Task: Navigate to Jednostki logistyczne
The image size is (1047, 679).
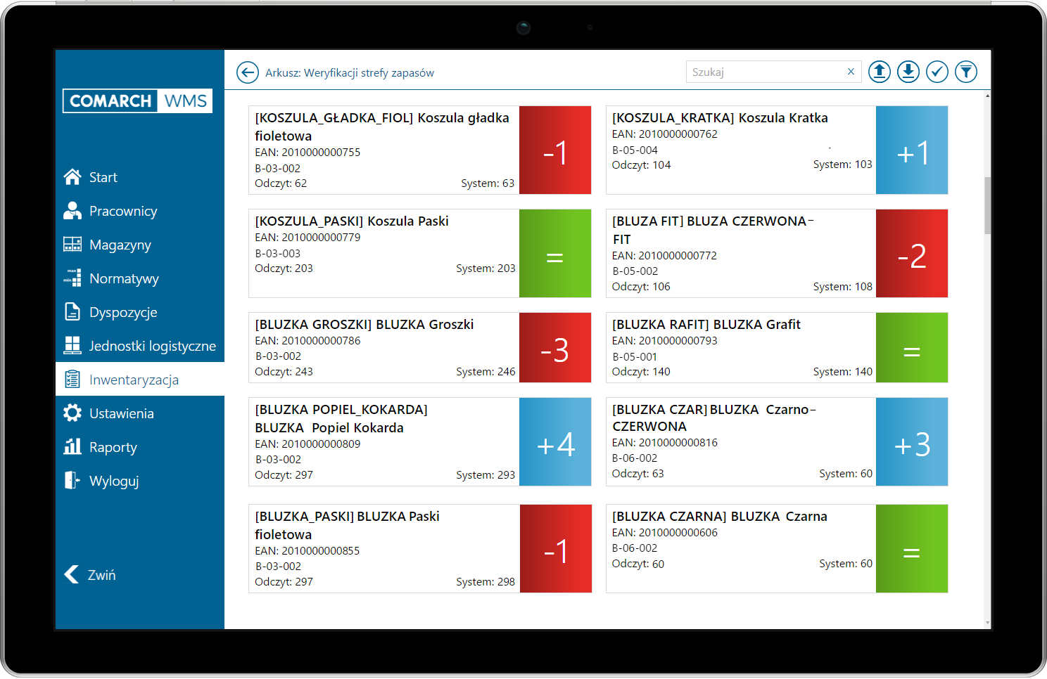Action: pos(151,346)
